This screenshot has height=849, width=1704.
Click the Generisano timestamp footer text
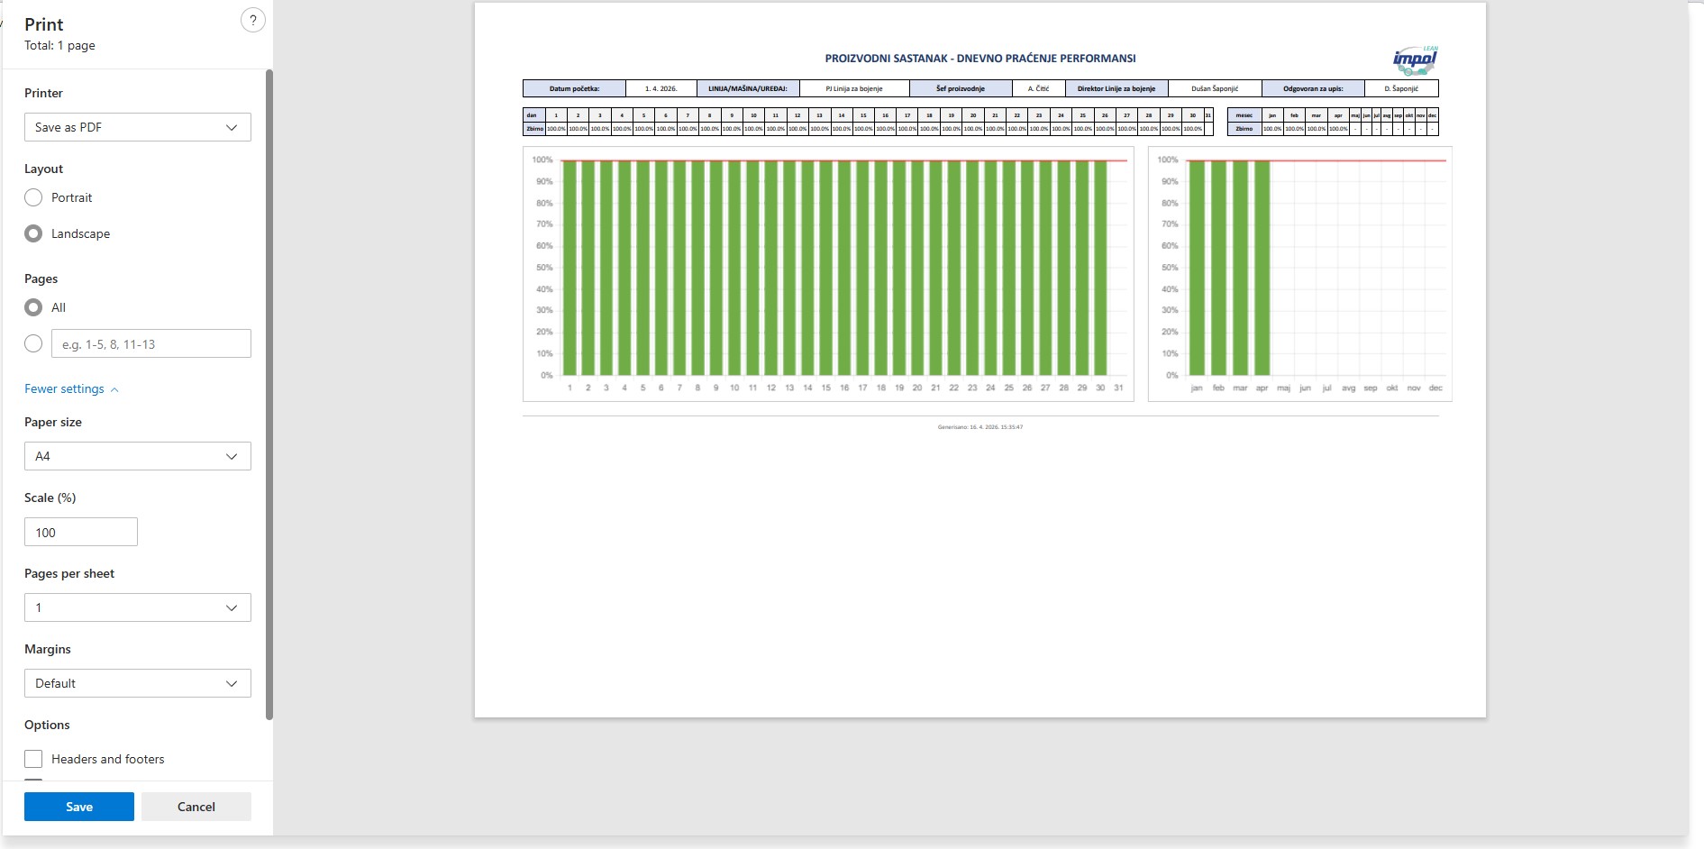[980, 427]
